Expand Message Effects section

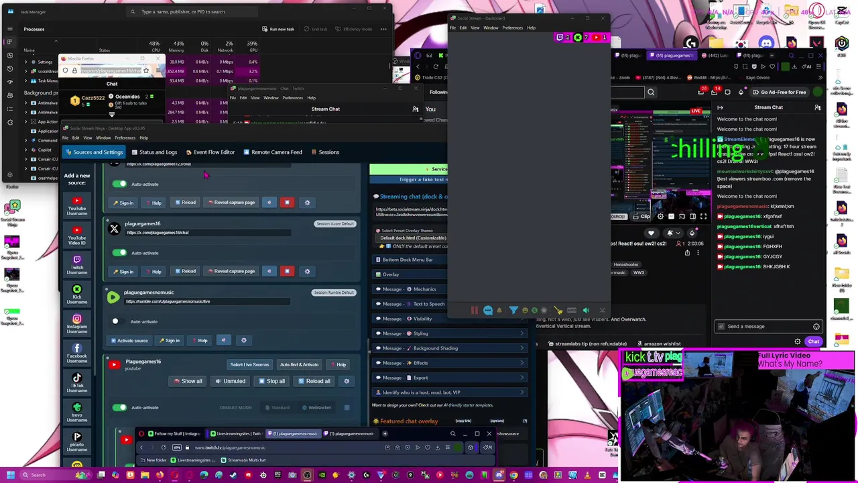click(x=448, y=363)
